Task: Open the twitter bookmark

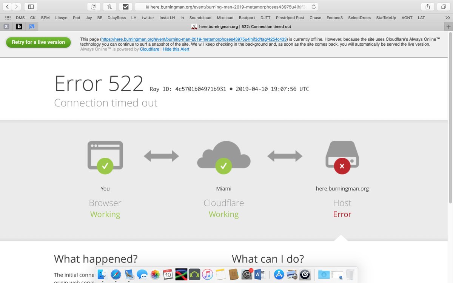Action: [148, 18]
